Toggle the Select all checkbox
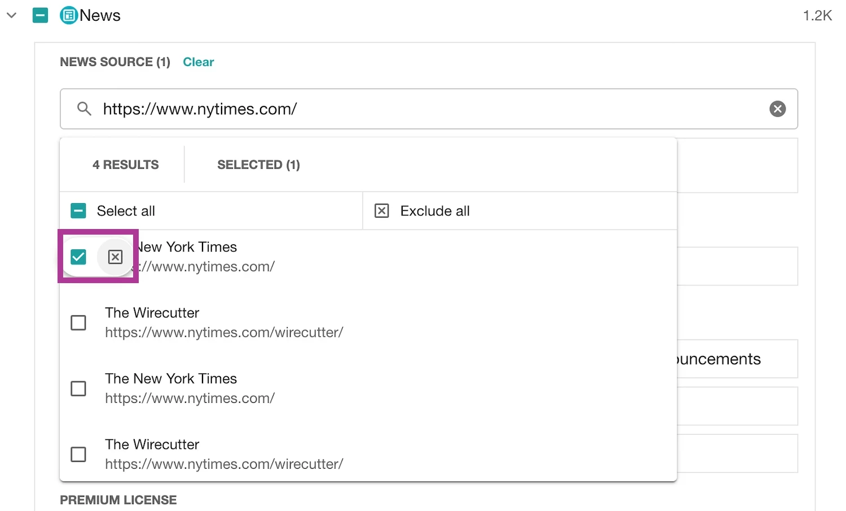The height and width of the screenshot is (511, 846). point(78,211)
